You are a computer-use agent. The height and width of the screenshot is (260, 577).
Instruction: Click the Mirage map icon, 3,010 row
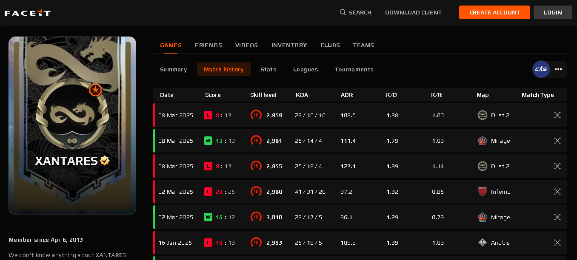482,217
